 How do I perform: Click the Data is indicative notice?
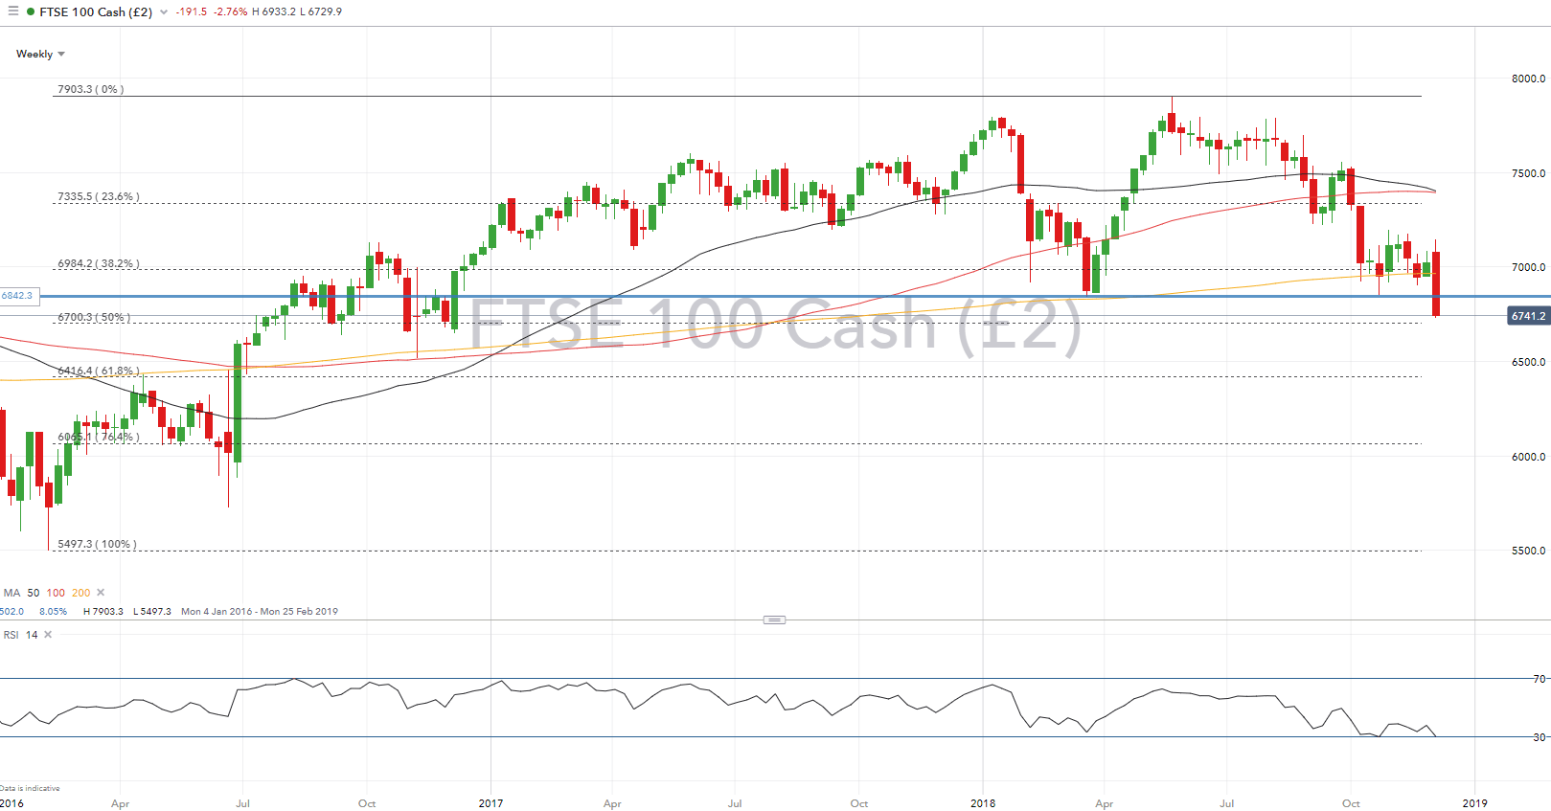tap(30, 788)
